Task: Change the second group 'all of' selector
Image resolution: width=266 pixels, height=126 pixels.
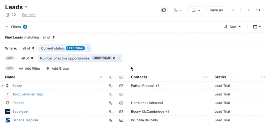Action: point(27,58)
